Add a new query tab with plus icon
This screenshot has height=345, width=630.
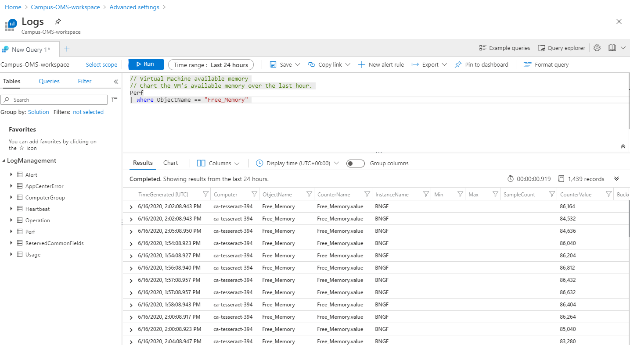pos(67,49)
